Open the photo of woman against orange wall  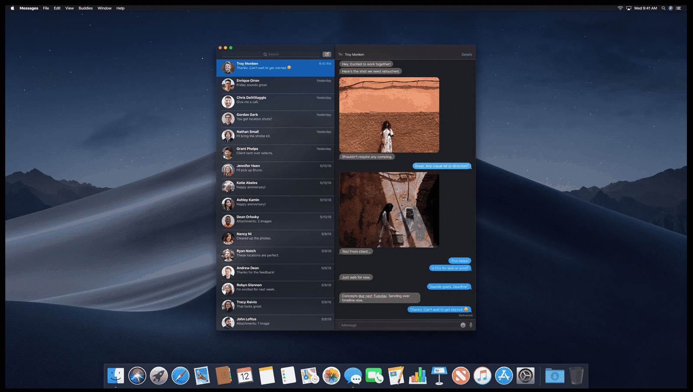[389, 115]
